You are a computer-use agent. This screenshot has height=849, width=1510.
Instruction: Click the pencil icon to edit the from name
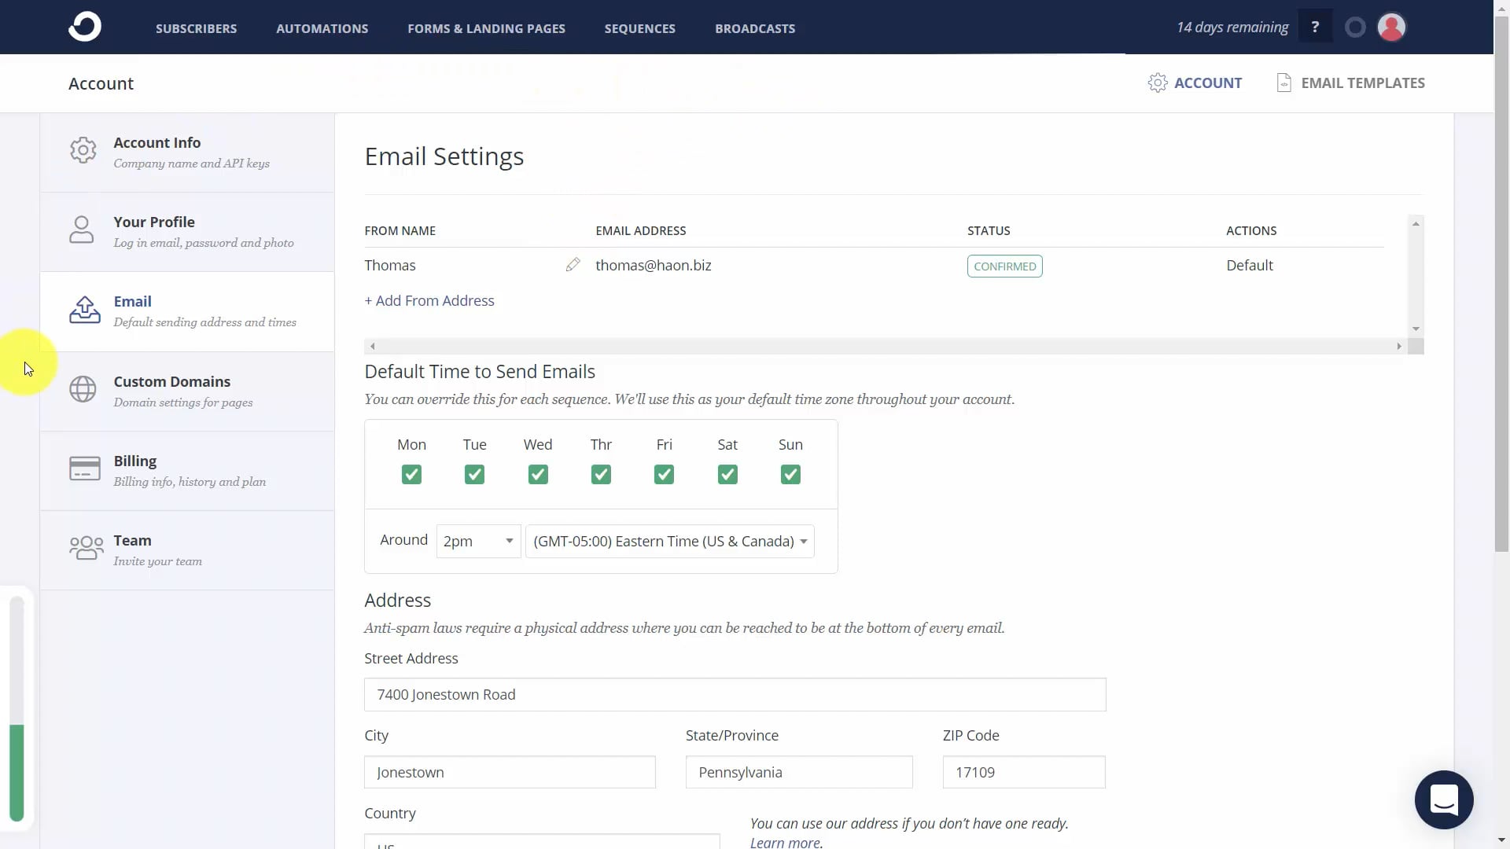click(573, 265)
